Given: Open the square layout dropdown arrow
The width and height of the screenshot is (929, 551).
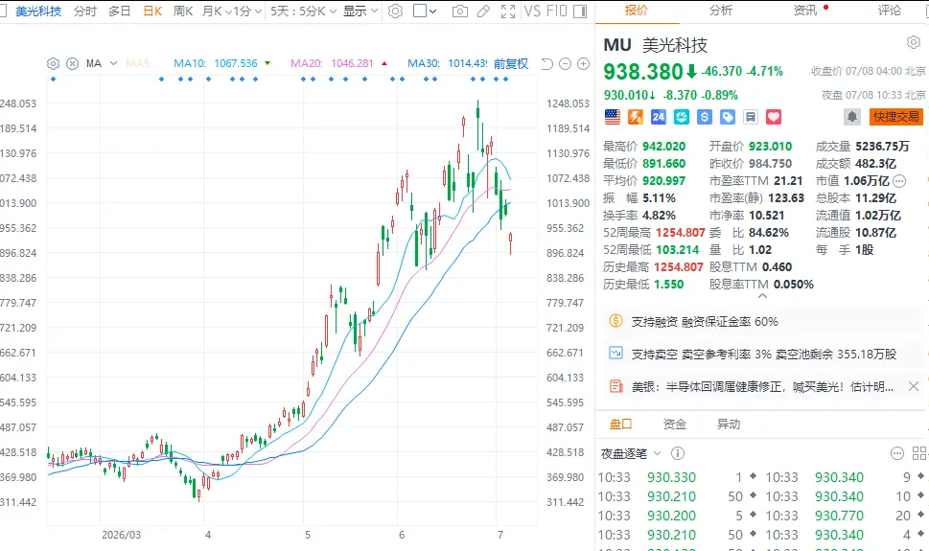Looking at the screenshot, I should (x=433, y=11).
